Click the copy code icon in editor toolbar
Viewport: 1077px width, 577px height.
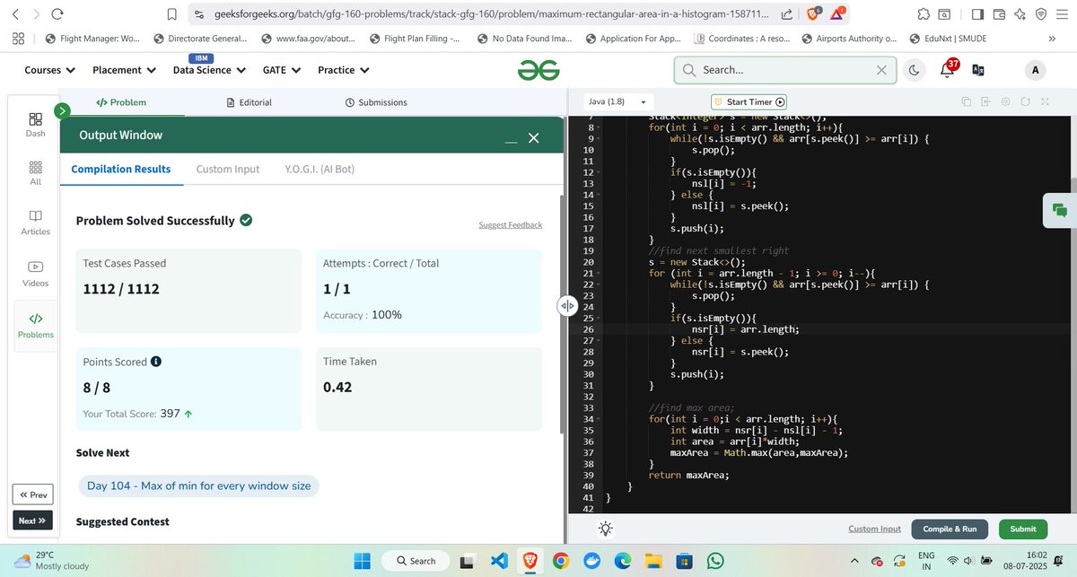pyautogui.click(x=966, y=102)
